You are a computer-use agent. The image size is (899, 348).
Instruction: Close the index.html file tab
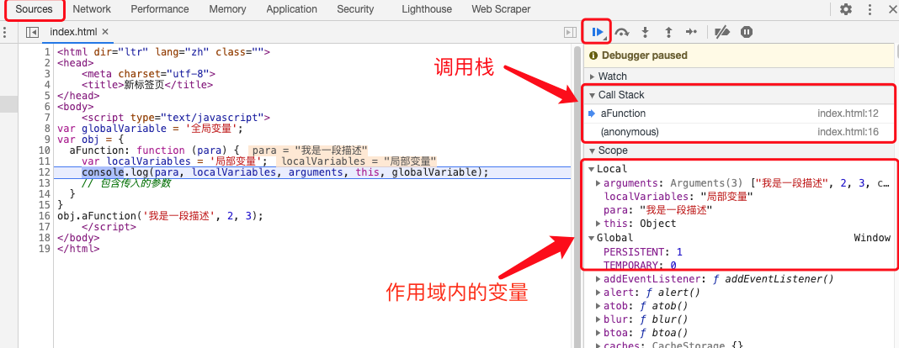click(x=105, y=32)
